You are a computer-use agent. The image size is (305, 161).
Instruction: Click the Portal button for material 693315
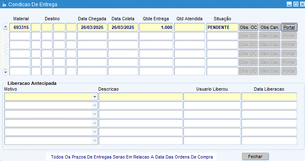click(289, 27)
